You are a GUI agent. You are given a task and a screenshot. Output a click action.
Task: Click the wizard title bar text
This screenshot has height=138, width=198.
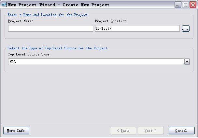click(59, 5)
